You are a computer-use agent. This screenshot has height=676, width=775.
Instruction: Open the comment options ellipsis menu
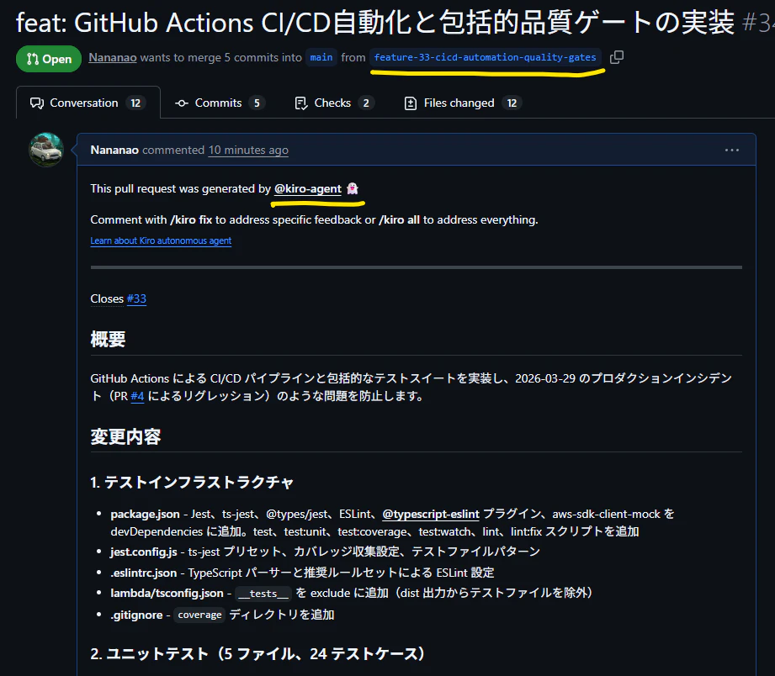(x=731, y=151)
